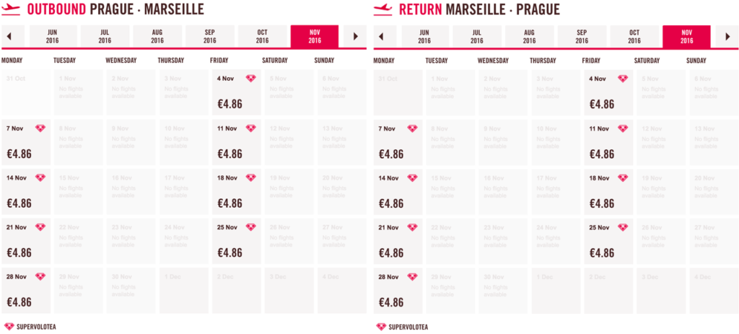The width and height of the screenshot is (739, 334).
Task: Select outbound flight on 28 Nov for €4.86
Action: coord(26,291)
